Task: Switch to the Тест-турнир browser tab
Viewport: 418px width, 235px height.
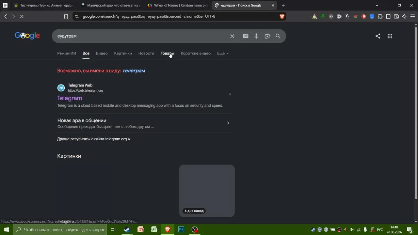Action: pyautogui.click(x=44, y=5)
